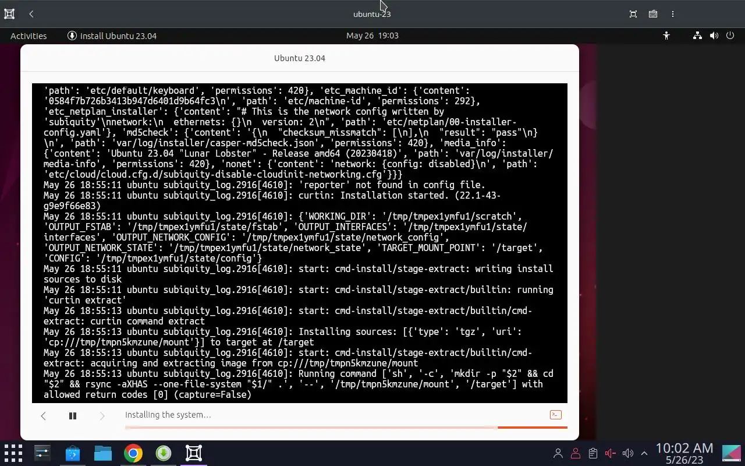Launch the Discover software store from the taskbar

73,453
